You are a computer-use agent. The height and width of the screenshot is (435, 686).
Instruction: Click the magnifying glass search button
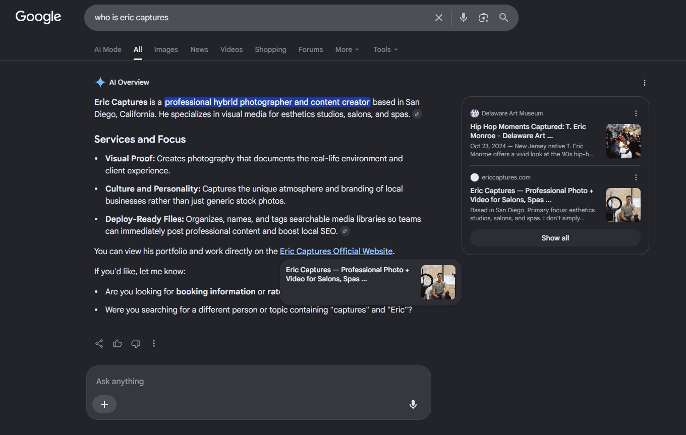[x=503, y=18]
